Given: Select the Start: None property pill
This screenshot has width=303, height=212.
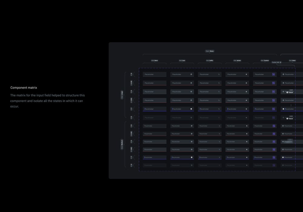Looking at the screenshot, I should coord(210,51).
